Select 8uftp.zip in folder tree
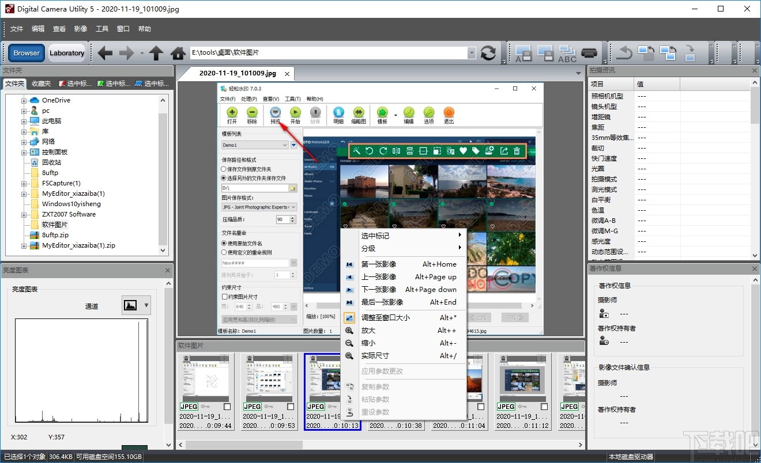Screen dimensions: 761x463 pos(55,235)
